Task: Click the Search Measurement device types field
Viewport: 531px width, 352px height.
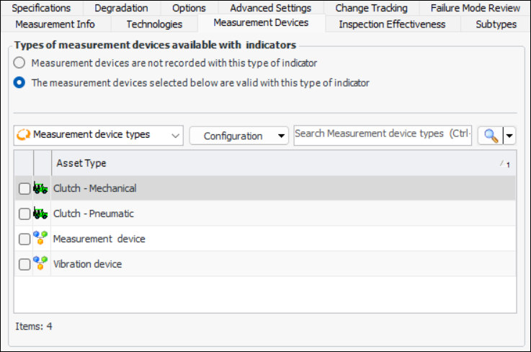Action: click(382, 134)
